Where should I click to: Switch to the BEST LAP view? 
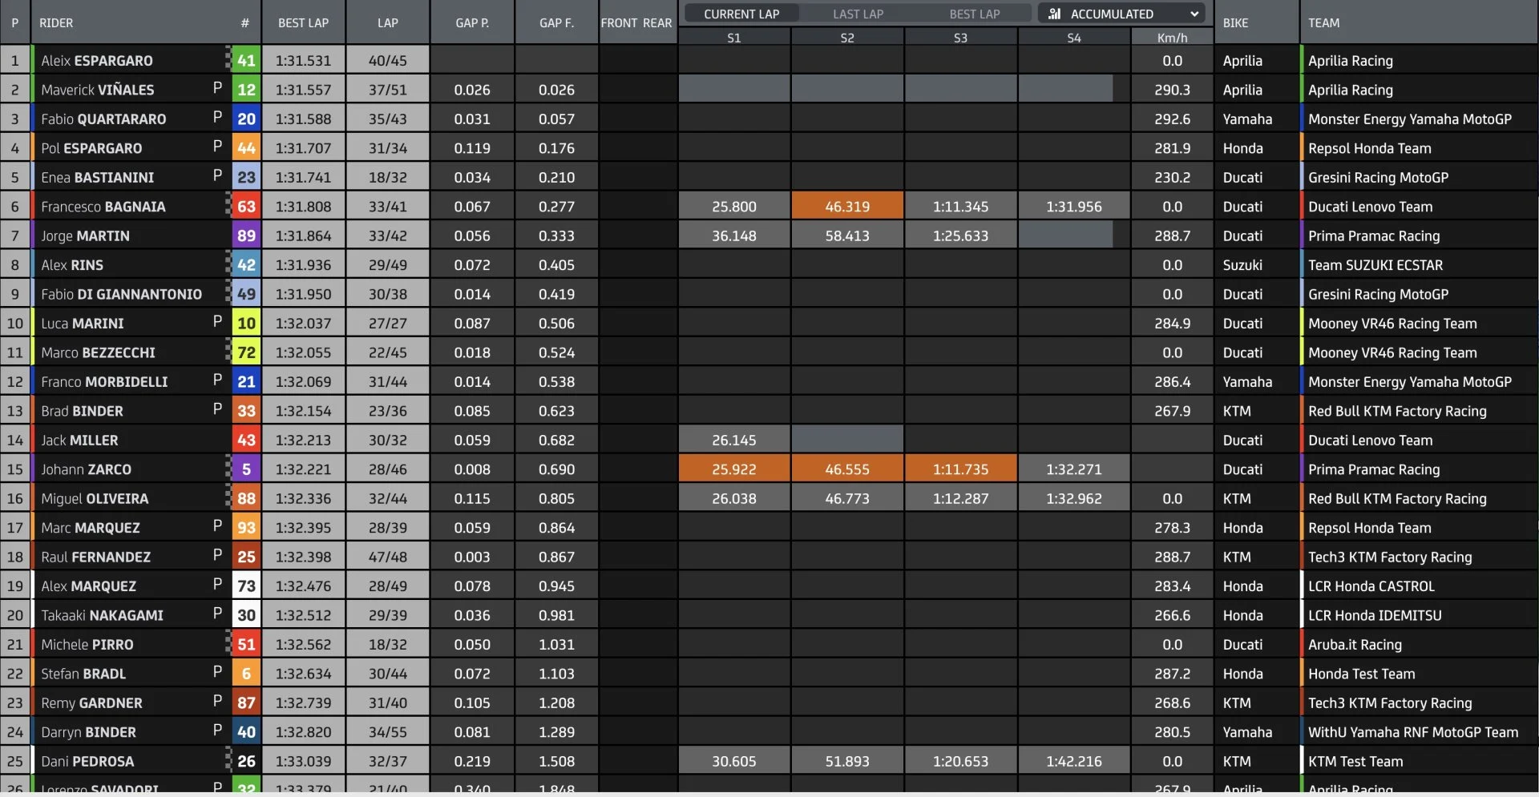974,14
